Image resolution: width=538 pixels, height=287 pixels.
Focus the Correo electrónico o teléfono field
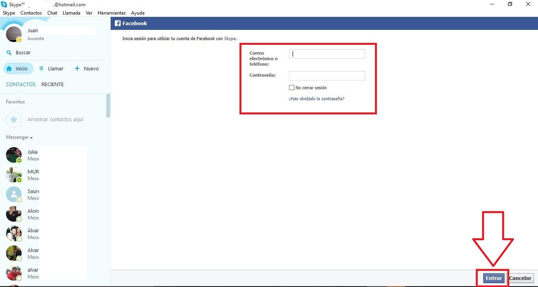[x=327, y=54]
